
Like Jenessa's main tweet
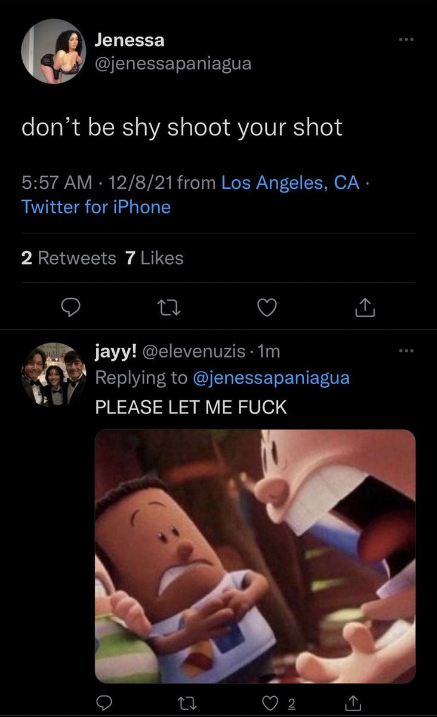[x=267, y=307]
